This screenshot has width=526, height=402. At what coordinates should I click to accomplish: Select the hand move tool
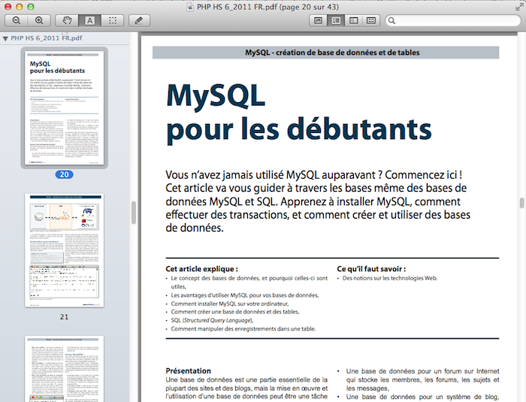click(68, 20)
